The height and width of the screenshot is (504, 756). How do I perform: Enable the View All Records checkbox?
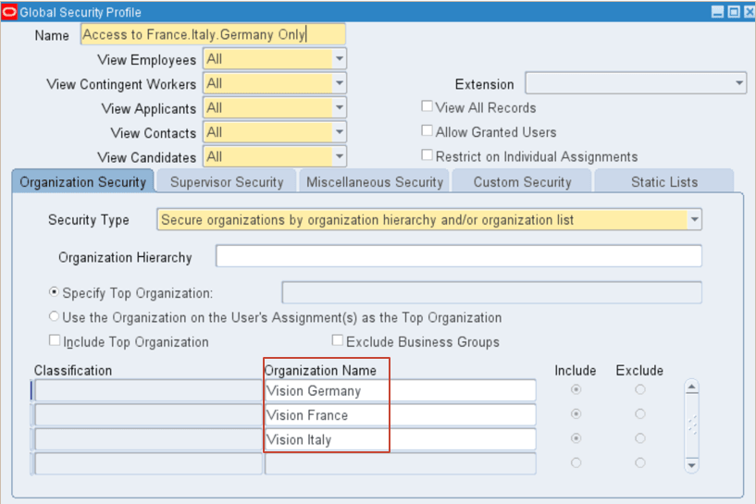coord(427,106)
